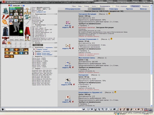Delete Звездная Интуиция with red X

(x=73, y=27)
